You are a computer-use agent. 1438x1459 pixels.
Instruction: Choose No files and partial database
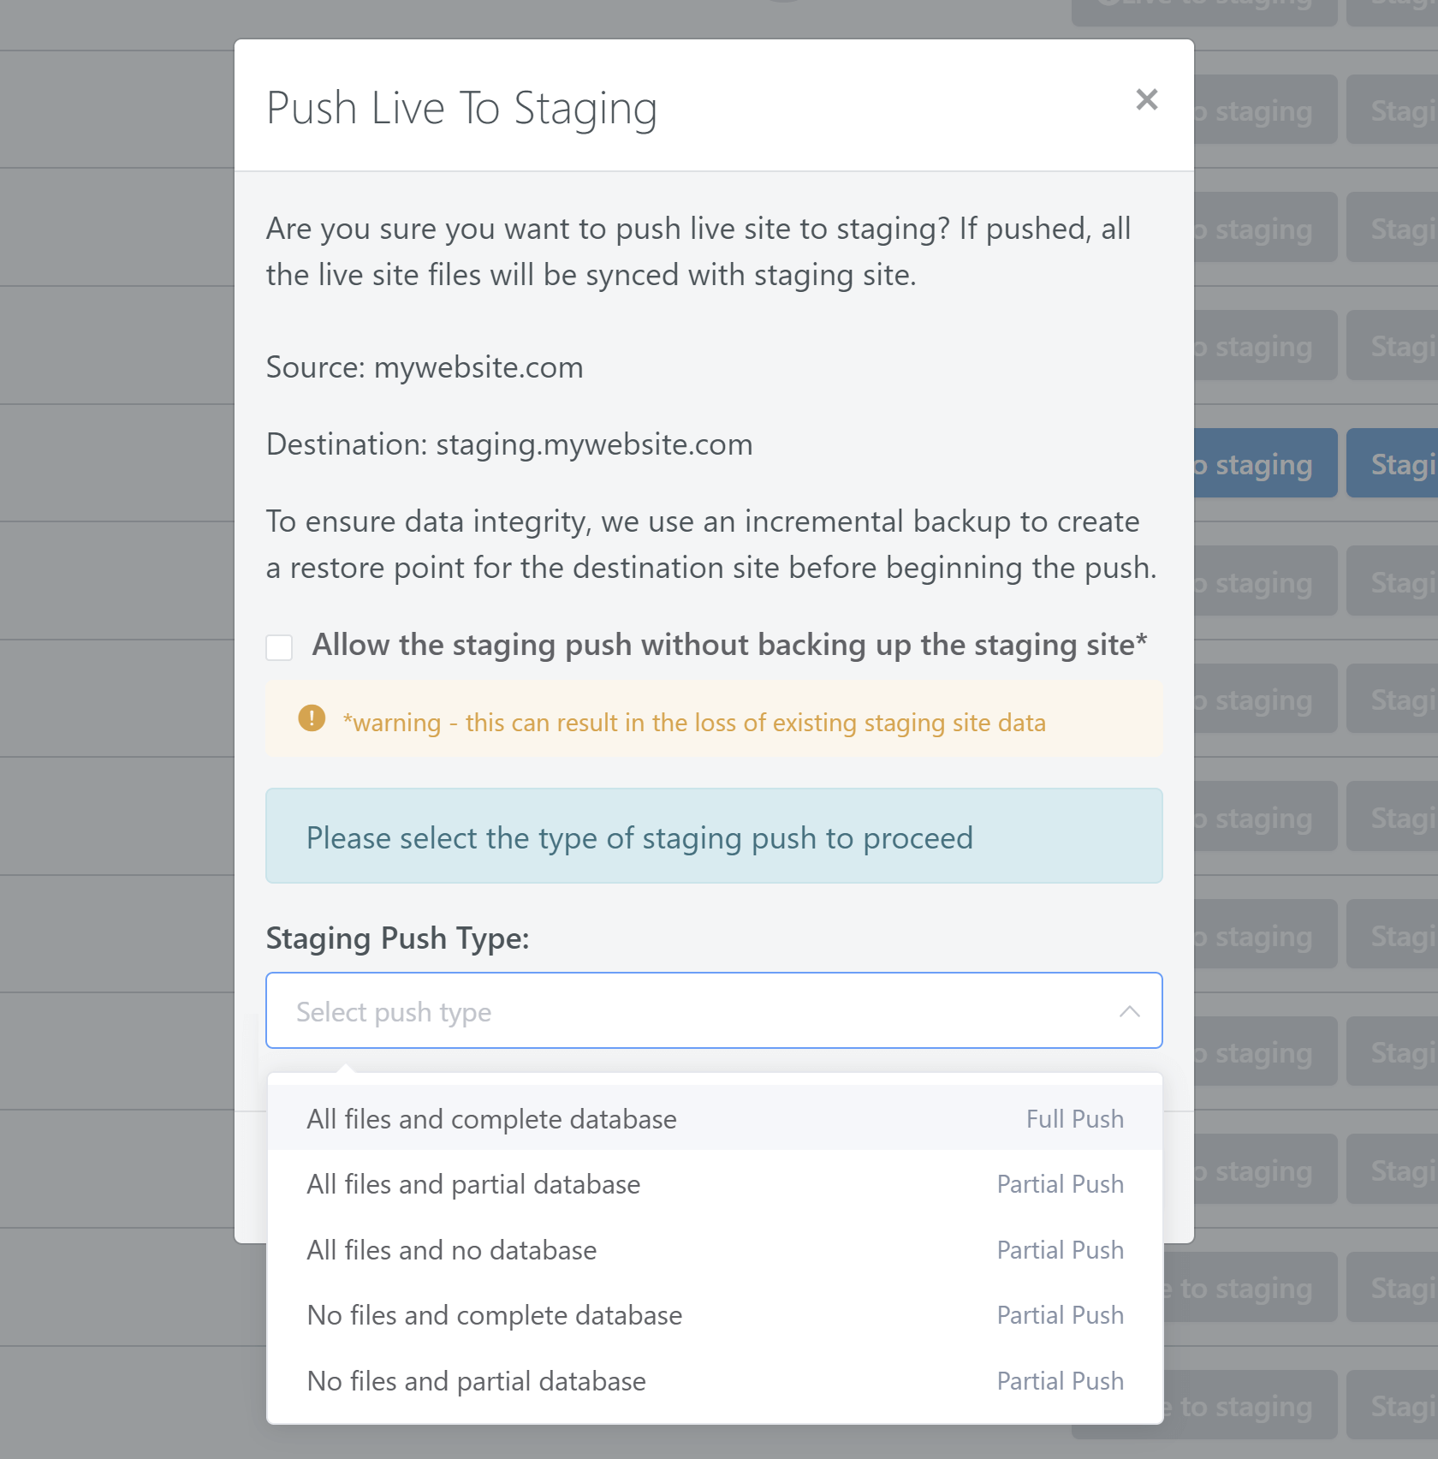point(477,1380)
